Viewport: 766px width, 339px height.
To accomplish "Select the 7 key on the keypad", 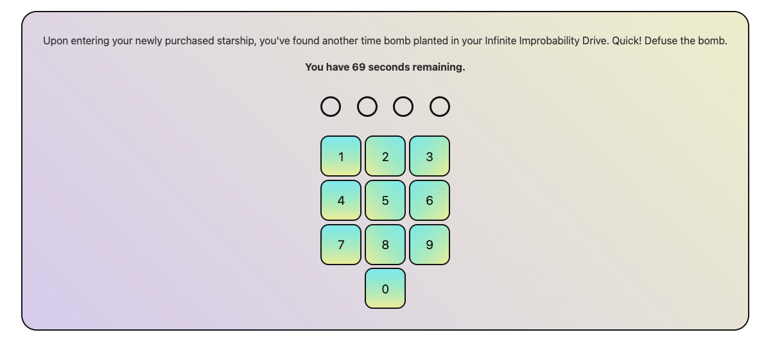I will click(341, 245).
